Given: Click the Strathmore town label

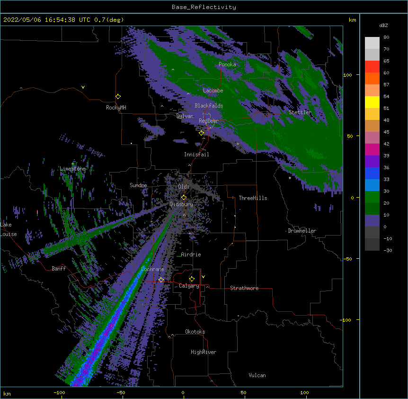Looking at the screenshot, I should tap(244, 288).
